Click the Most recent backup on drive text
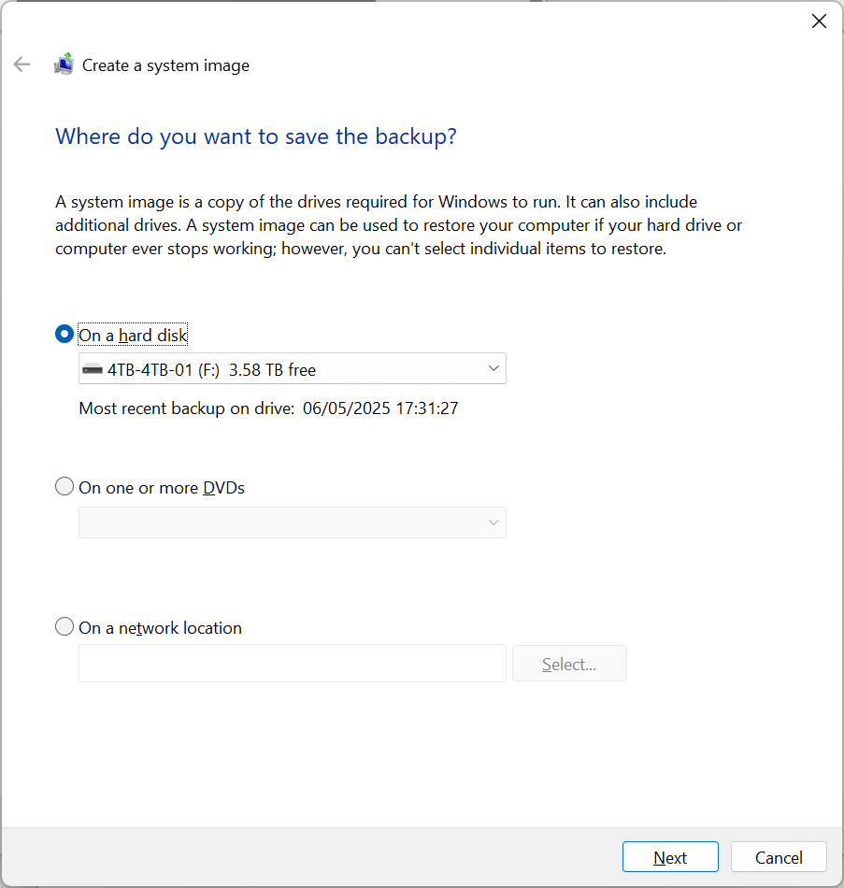This screenshot has width=844, height=888. (x=268, y=408)
